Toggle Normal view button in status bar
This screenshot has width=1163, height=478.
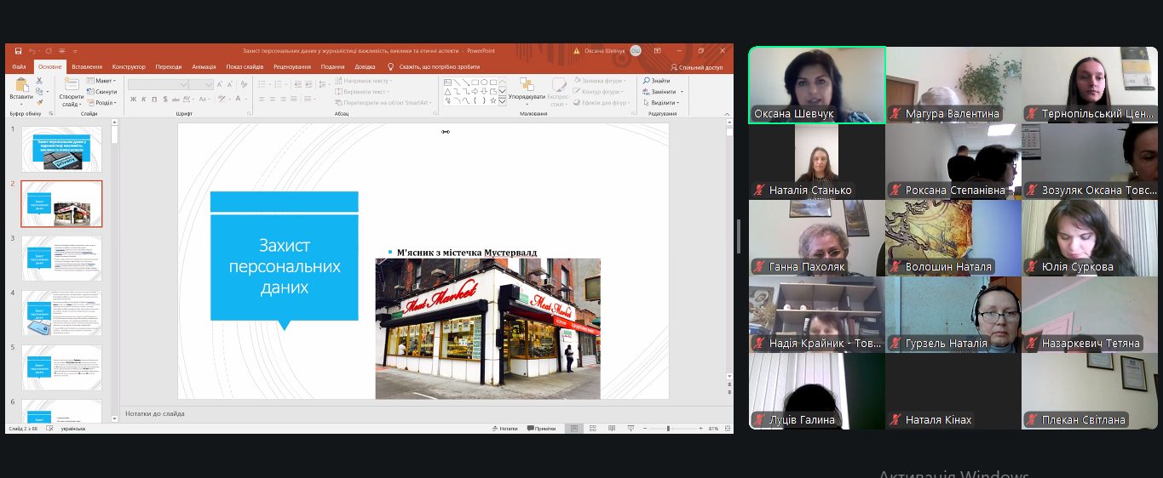[x=575, y=429]
